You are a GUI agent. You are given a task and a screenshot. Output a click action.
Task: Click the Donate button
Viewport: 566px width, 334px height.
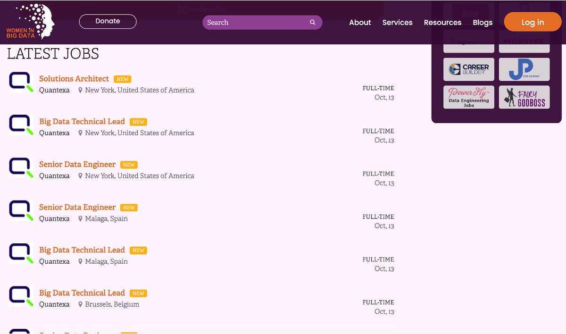tap(108, 21)
